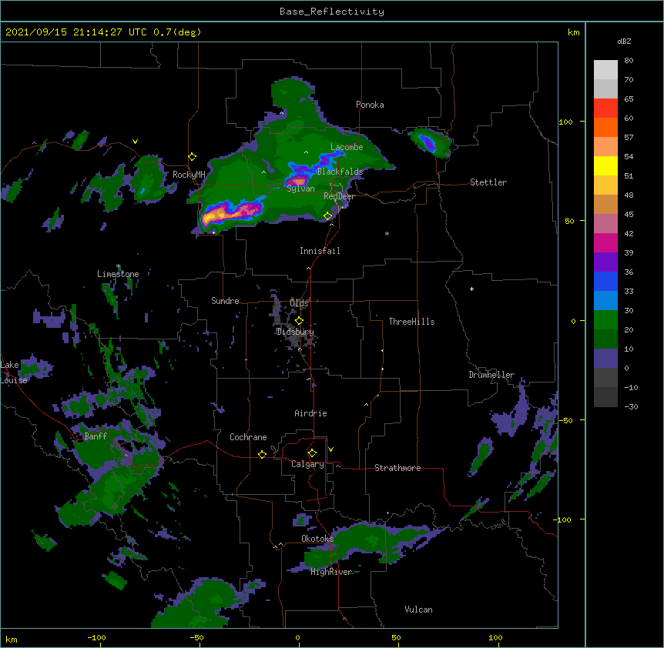Pick the red 60 dBZ legend swatch
Viewport: 664px width, 648px height.
tap(605, 109)
